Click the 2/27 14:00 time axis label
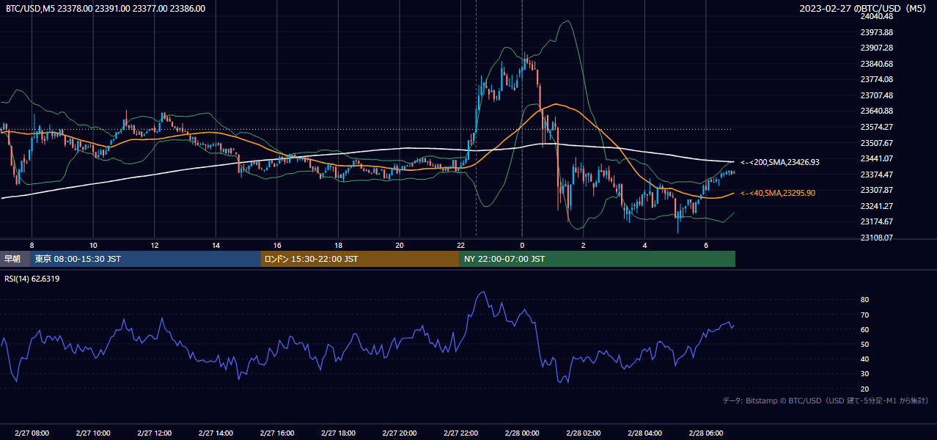Screen dimensions: 937x440 [215, 433]
